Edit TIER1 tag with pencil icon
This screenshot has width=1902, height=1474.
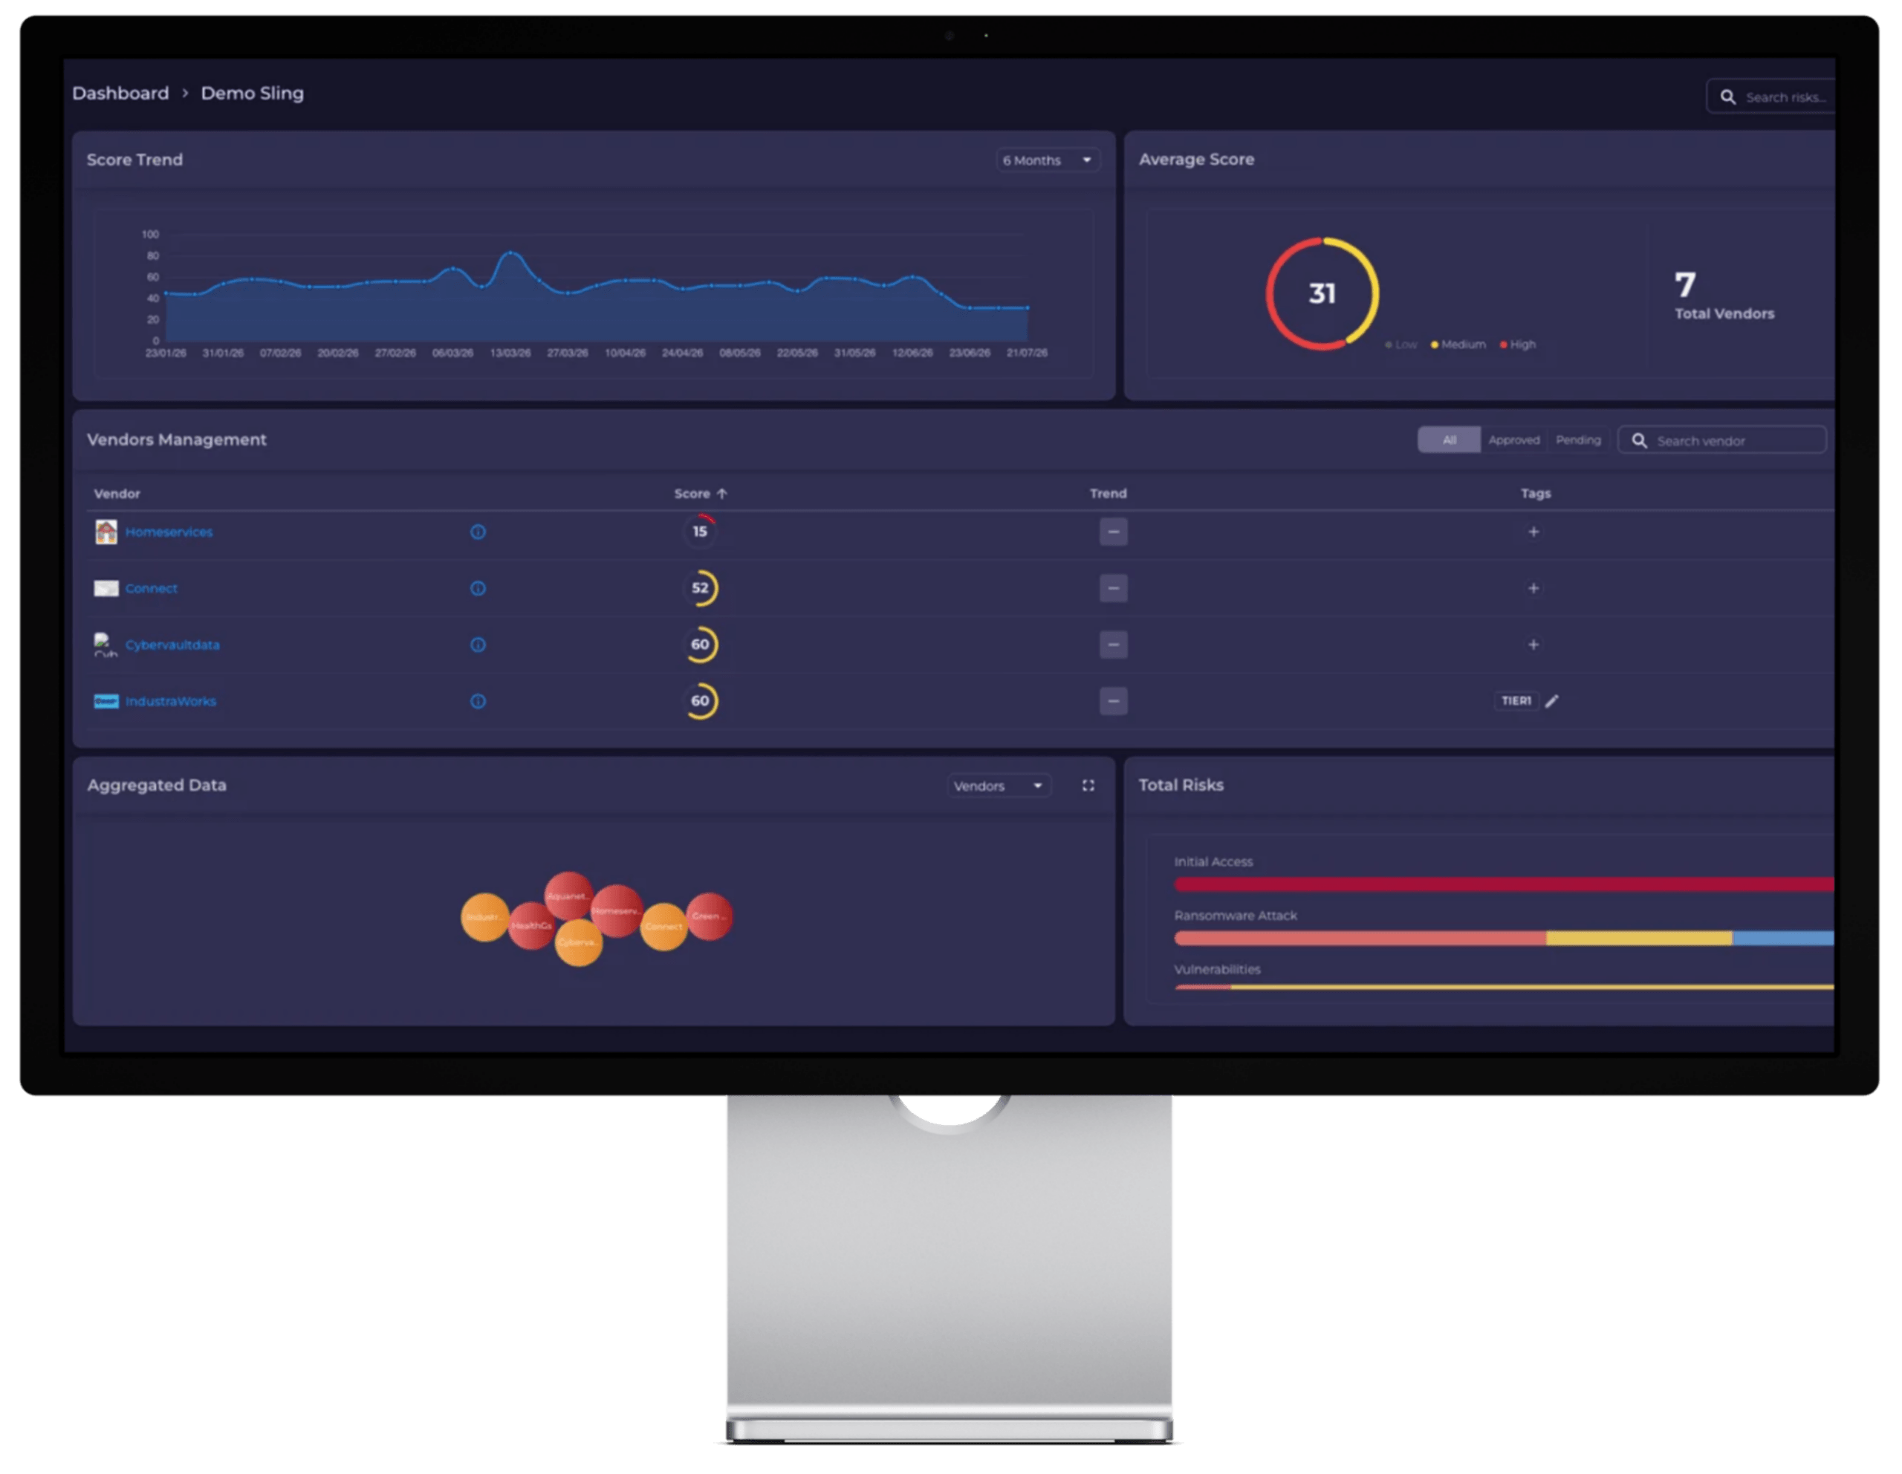(1552, 701)
